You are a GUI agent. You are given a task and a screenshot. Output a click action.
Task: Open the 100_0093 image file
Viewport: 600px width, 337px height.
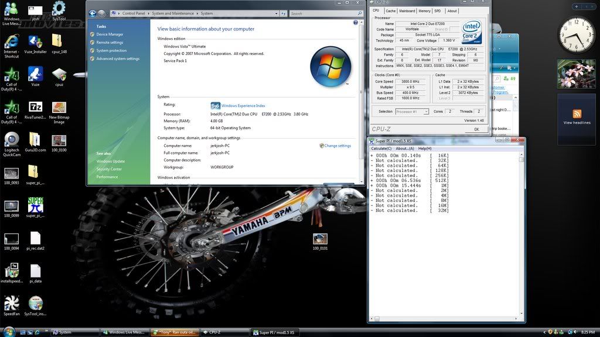12,176
